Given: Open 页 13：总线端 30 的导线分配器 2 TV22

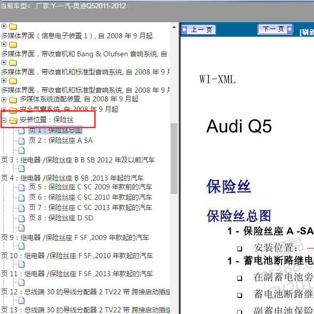Looking at the screenshot, I should (x=85, y=310).
